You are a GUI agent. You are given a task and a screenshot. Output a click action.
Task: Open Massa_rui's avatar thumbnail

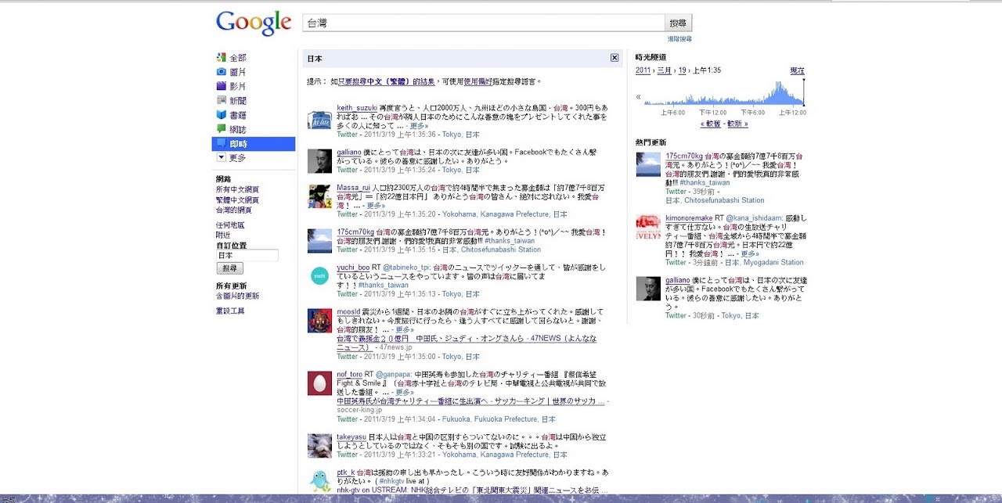point(319,196)
